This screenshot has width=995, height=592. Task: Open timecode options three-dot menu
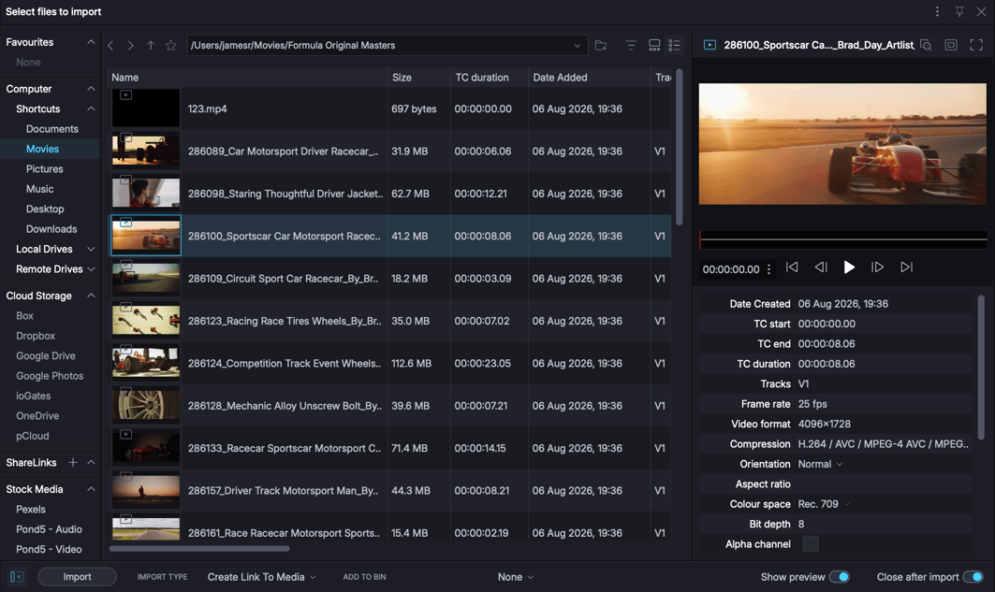tap(769, 269)
